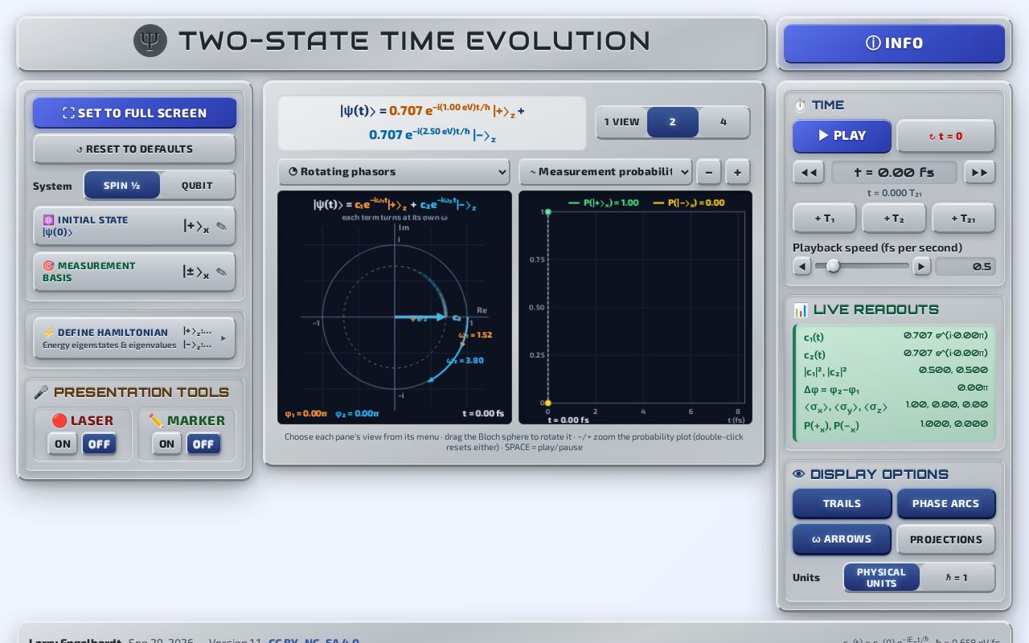Open the Rotating phasors view dropdown

pos(394,171)
